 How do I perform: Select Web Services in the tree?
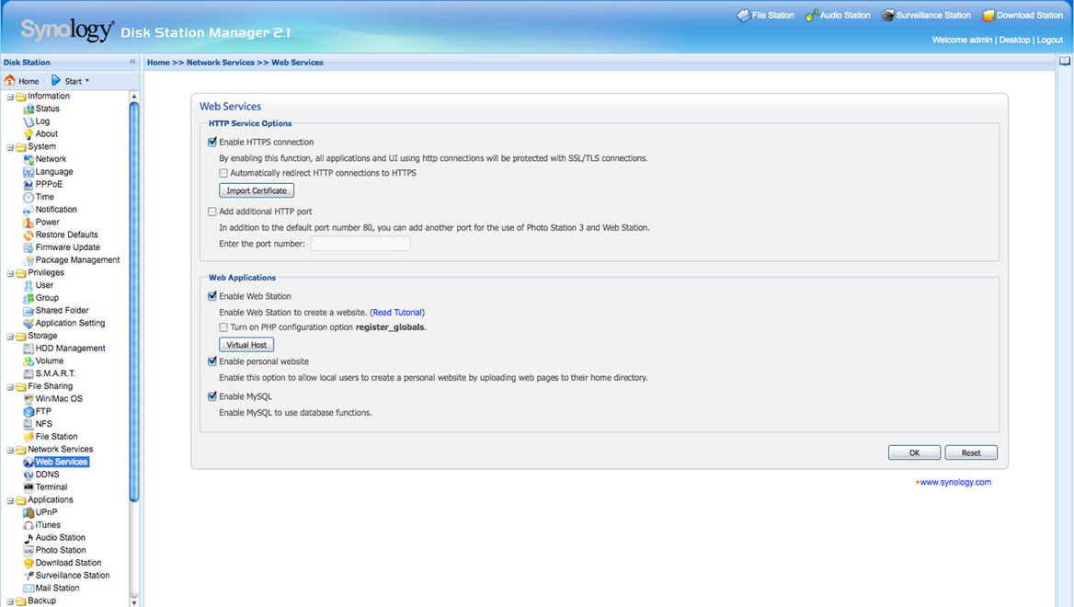(x=61, y=462)
